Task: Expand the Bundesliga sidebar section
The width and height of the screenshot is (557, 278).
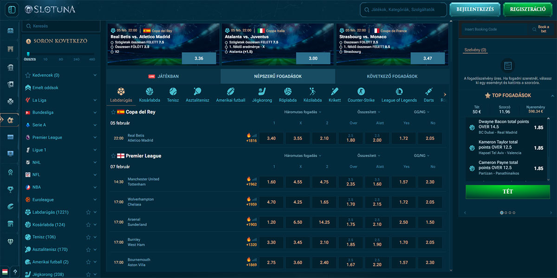Action: coord(95,113)
